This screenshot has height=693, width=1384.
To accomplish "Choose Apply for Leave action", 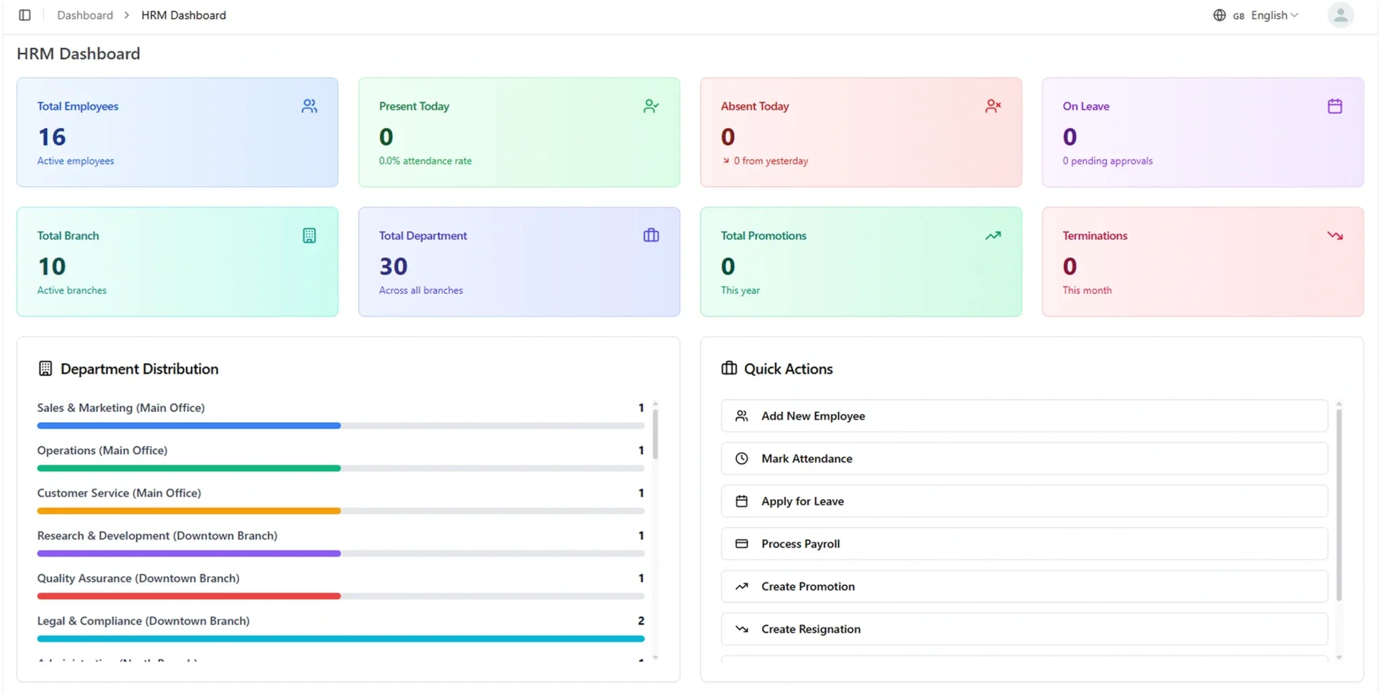I will tap(1024, 501).
